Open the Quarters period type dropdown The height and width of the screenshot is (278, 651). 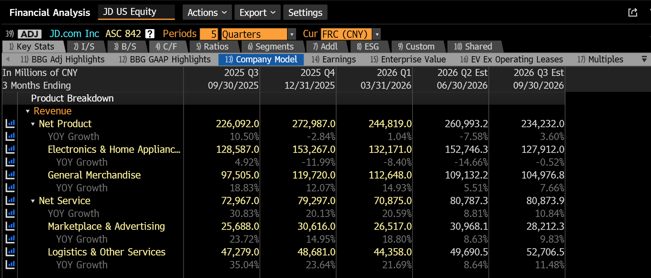(292, 34)
